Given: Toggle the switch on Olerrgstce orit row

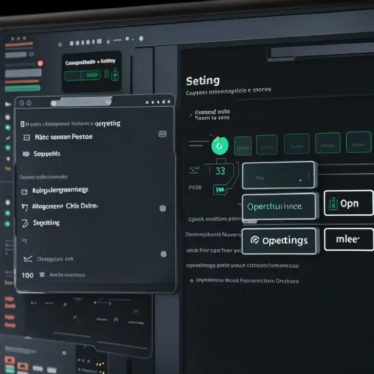Looking at the screenshot, I should pos(164,254).
